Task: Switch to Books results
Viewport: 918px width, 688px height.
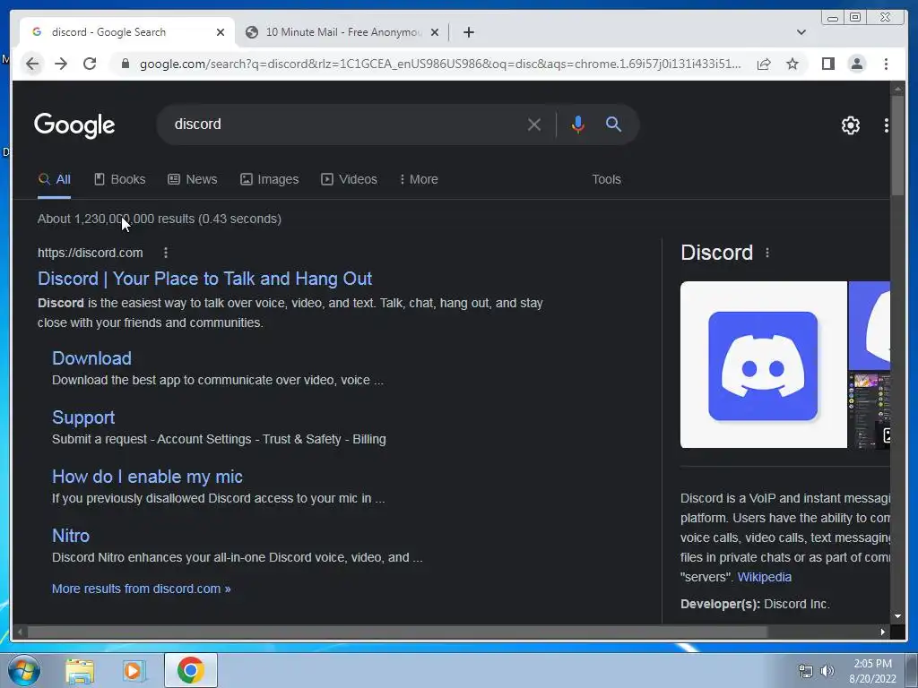Action: click(120, 179)
